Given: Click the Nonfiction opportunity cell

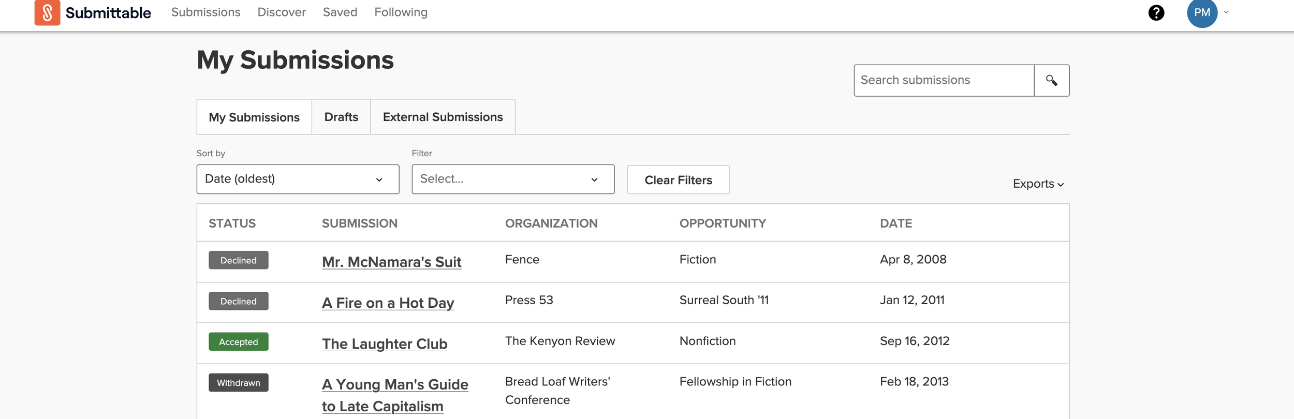Looking at the screenshot, I should click(708, 341).
